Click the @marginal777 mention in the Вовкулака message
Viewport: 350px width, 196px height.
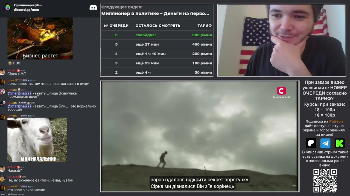click(19, 93)
